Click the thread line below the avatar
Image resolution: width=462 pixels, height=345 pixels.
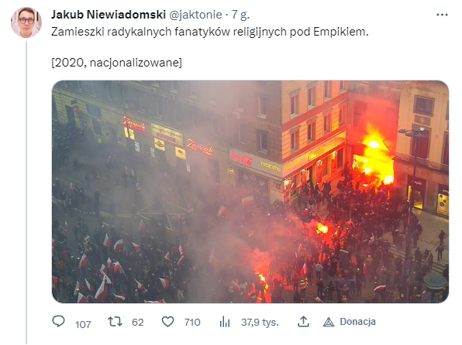click(26, 193)
